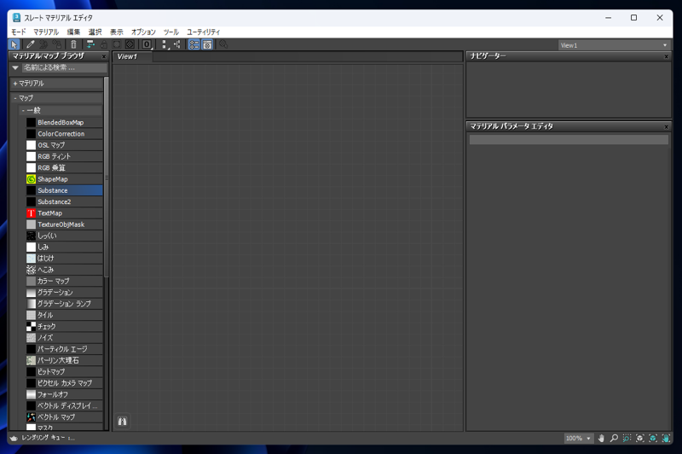The image size is (682, 454).
Task: Open the 選択 menu
Action: pyautogui.click(x=95, y=32)
